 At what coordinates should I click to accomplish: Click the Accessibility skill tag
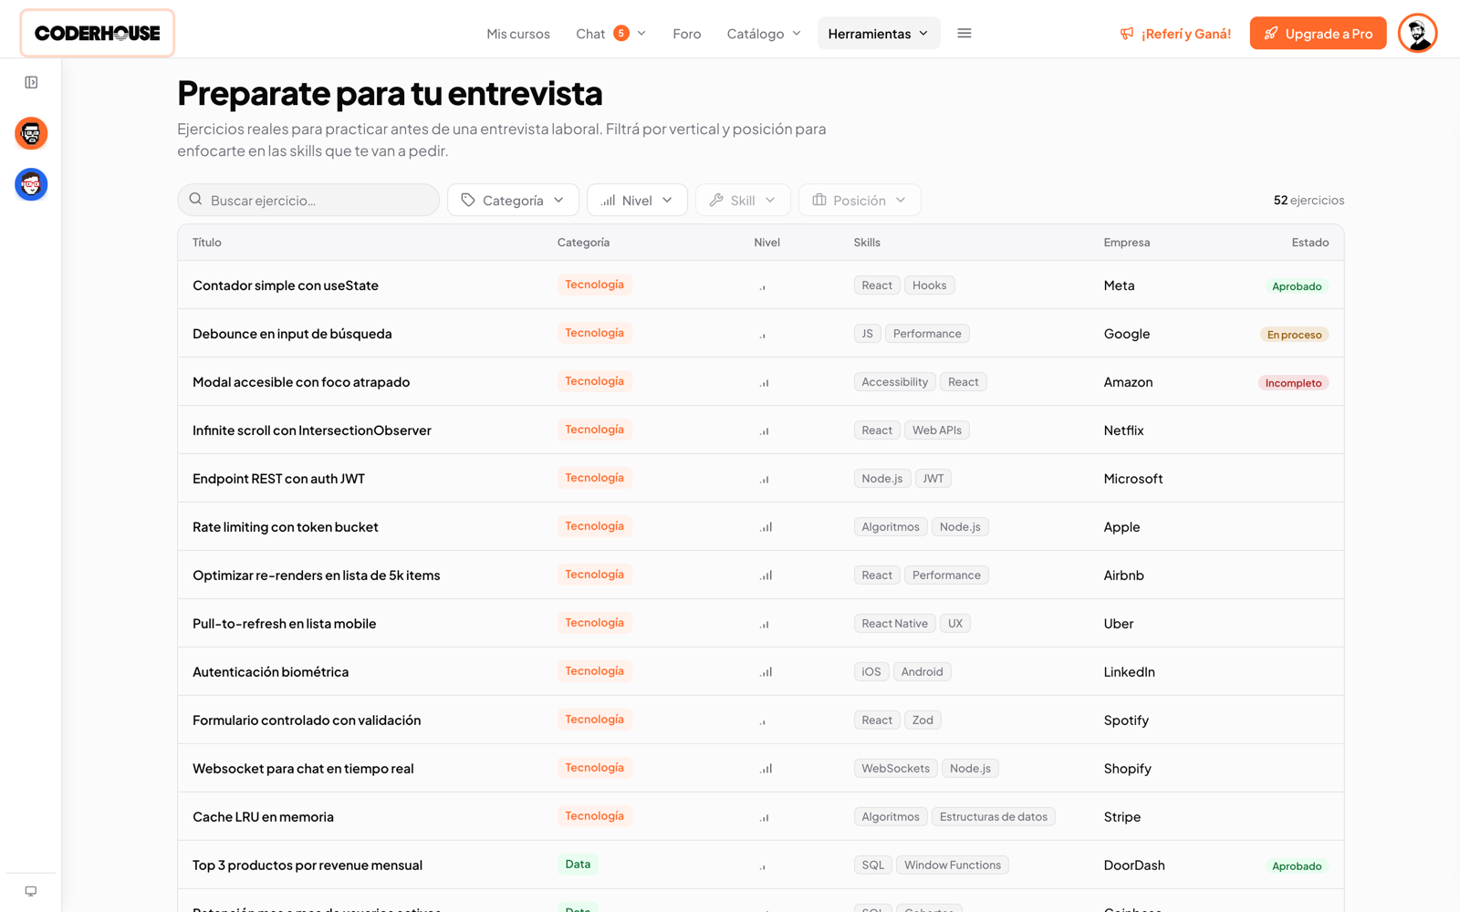pyautogui.click(x=894, y=382)
